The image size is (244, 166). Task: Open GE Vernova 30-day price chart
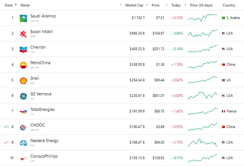(202, 95)
